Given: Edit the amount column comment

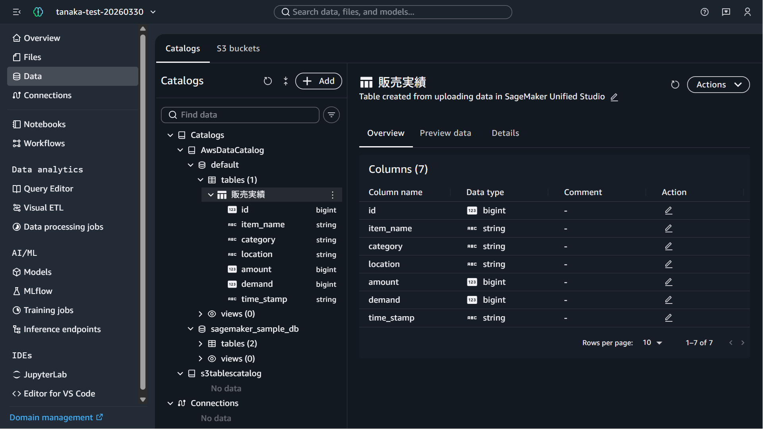Looking at the screenshot, I should (669, 282).
